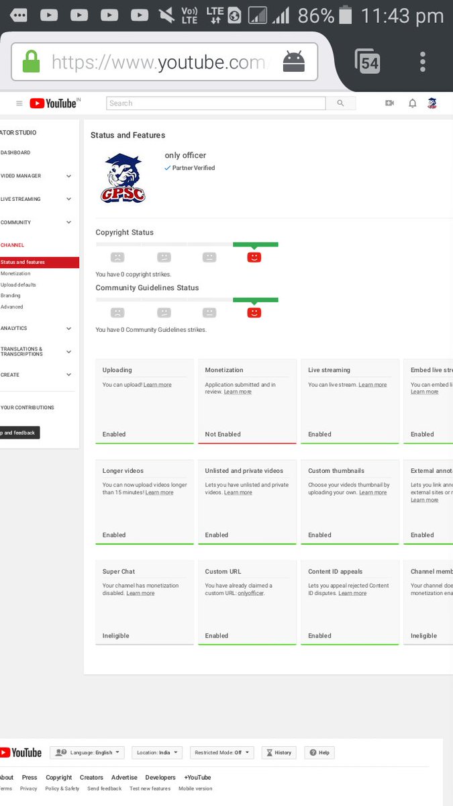Open Branding in the sidebar
This screenshot has height=806, width=453.
[11, 296]
